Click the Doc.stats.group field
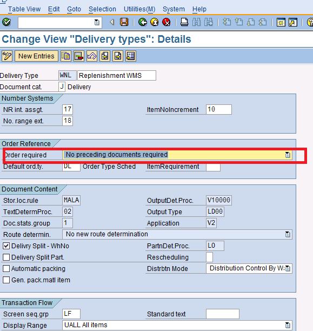This screenshot has height=331, width=313. pyautogui.click(x=68, y=223)
